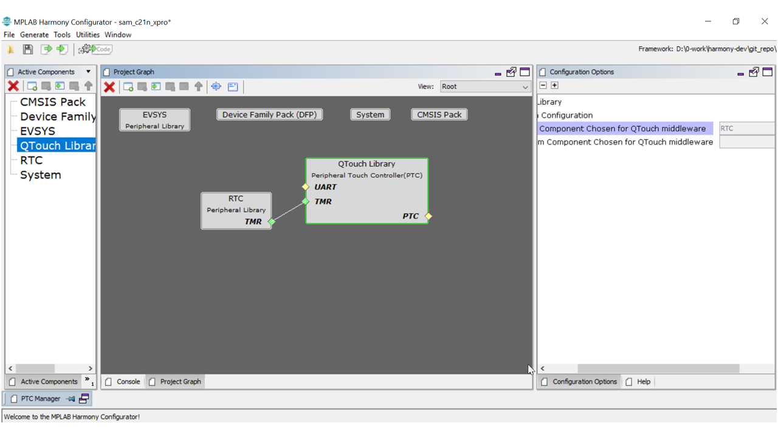
Task: Click the Device Family Pack (DFP) block
Action: coord(269,115)
